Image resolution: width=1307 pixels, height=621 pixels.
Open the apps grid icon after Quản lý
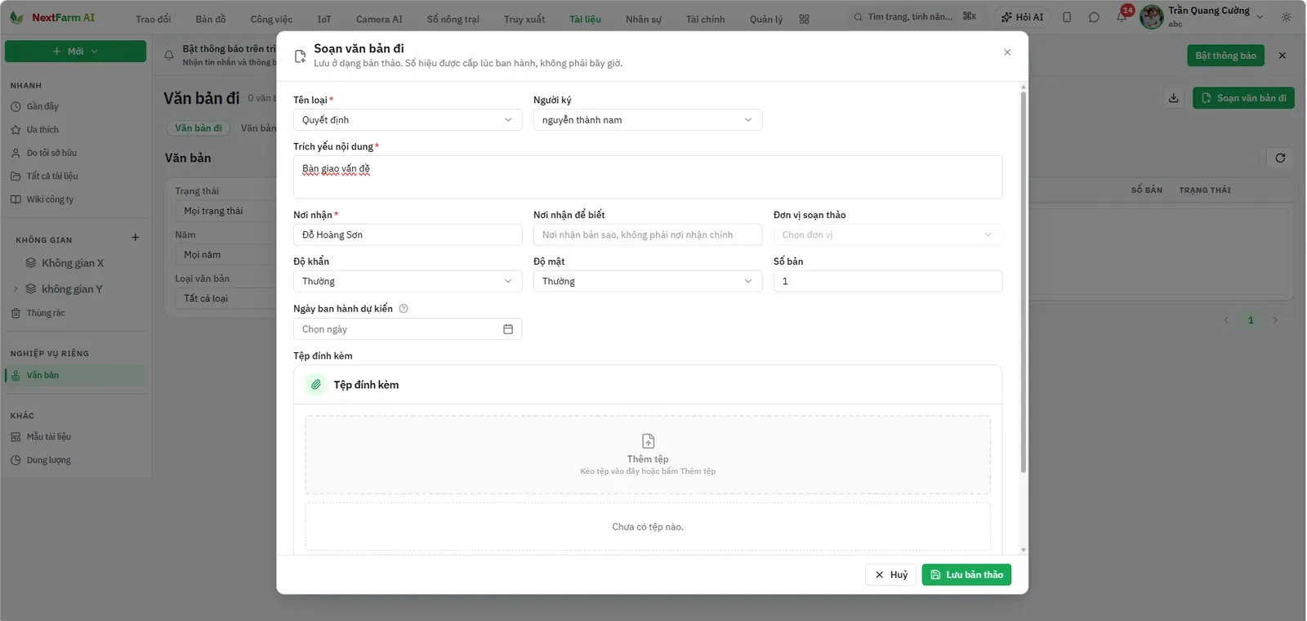pyautogui.click(x=805, y=19)
